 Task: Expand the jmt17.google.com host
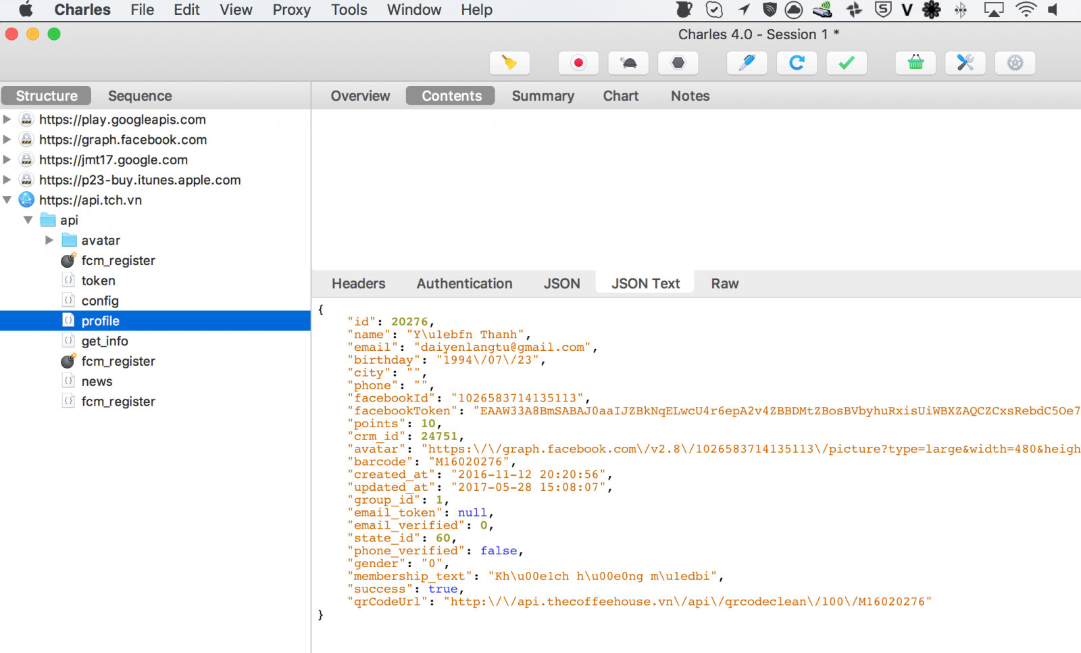[x=7, y=160]
